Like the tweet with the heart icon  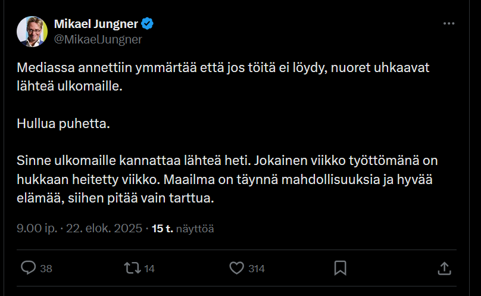click(x=237, y=268)
